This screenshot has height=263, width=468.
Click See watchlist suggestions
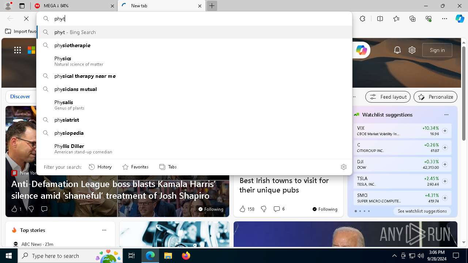click(x=422, y=211)
